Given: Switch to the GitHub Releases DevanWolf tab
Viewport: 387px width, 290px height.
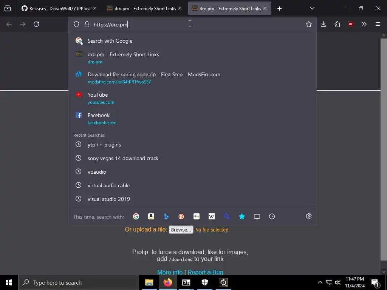Looking at the screenshot, I should 59,8.
